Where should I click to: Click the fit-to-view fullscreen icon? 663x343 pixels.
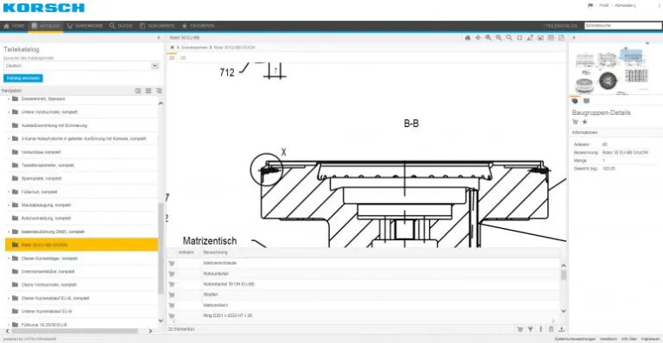(x=519, y=37)
